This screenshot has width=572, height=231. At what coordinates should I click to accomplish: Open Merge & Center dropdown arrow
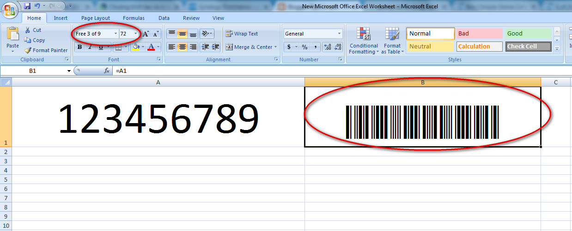[276, 47]
